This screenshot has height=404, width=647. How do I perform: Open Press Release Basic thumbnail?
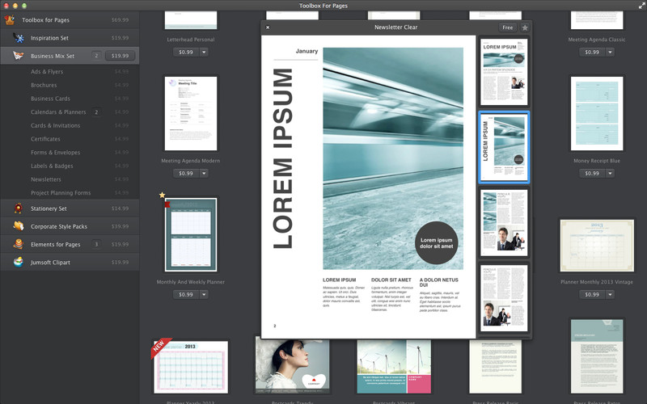pos(496,366)
